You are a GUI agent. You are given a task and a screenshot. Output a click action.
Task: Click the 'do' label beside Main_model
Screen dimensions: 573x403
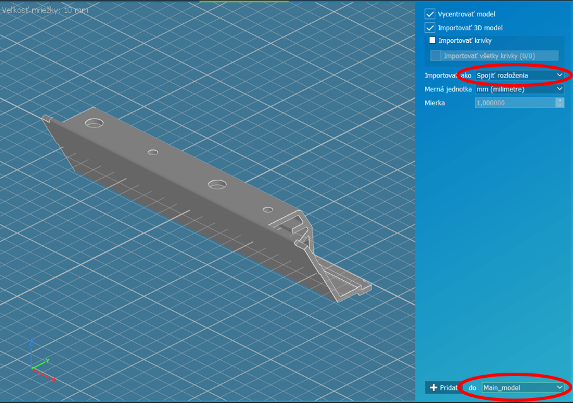coord(473,388)
